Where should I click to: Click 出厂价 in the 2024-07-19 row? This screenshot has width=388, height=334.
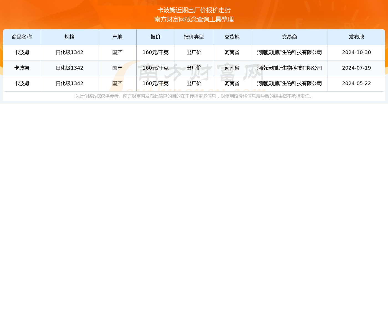194,68
